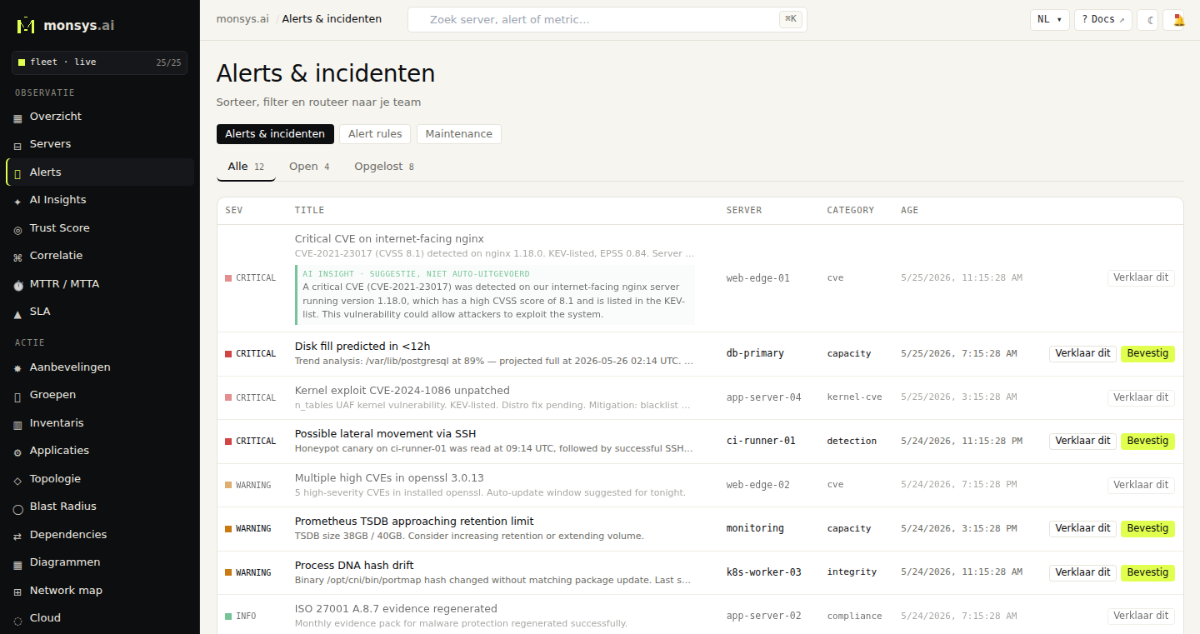
Task: Click the monsys.ai breadcrumb link
Action: tap(242, 19)
